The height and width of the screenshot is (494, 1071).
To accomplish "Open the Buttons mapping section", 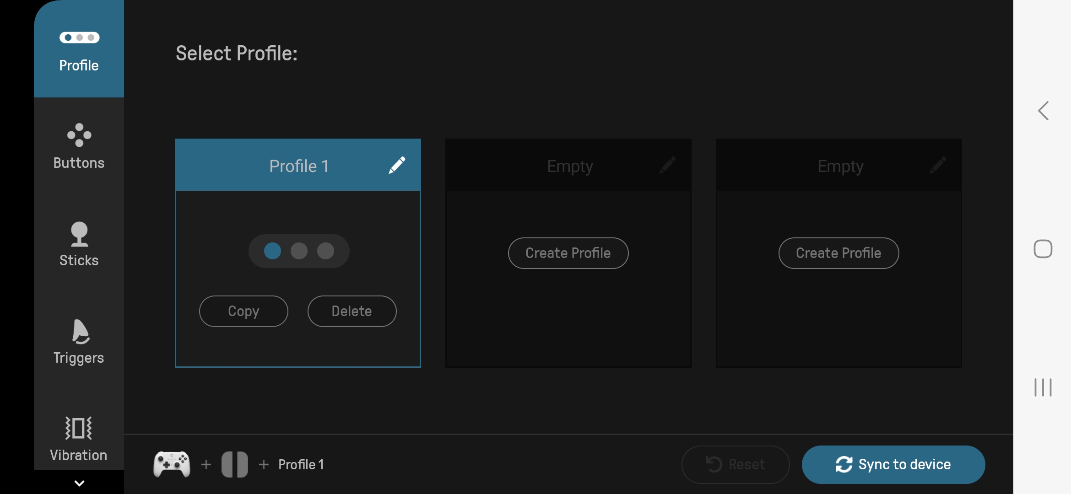I will coord(79,146).
